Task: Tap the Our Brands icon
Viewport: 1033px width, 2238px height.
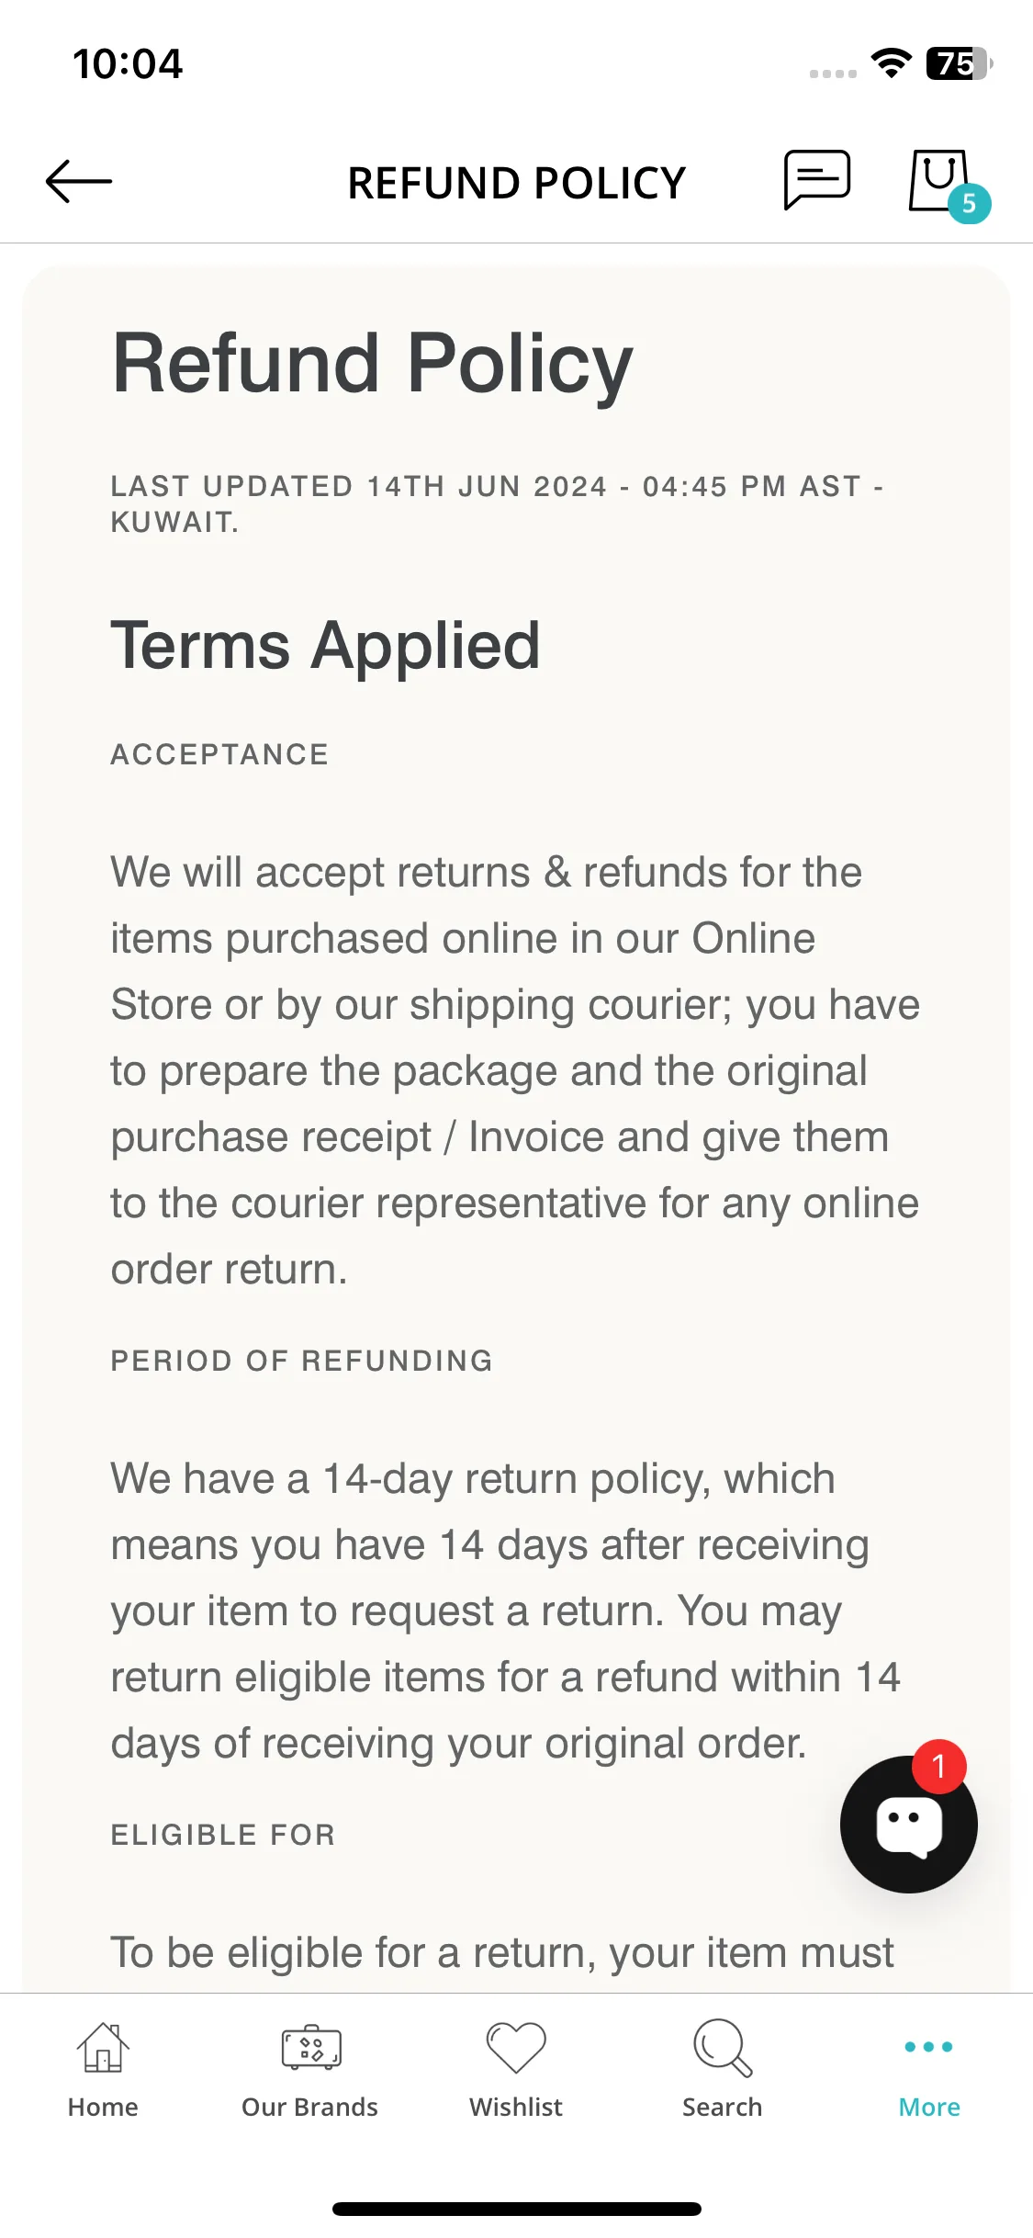Action: tap(310, 2048)
